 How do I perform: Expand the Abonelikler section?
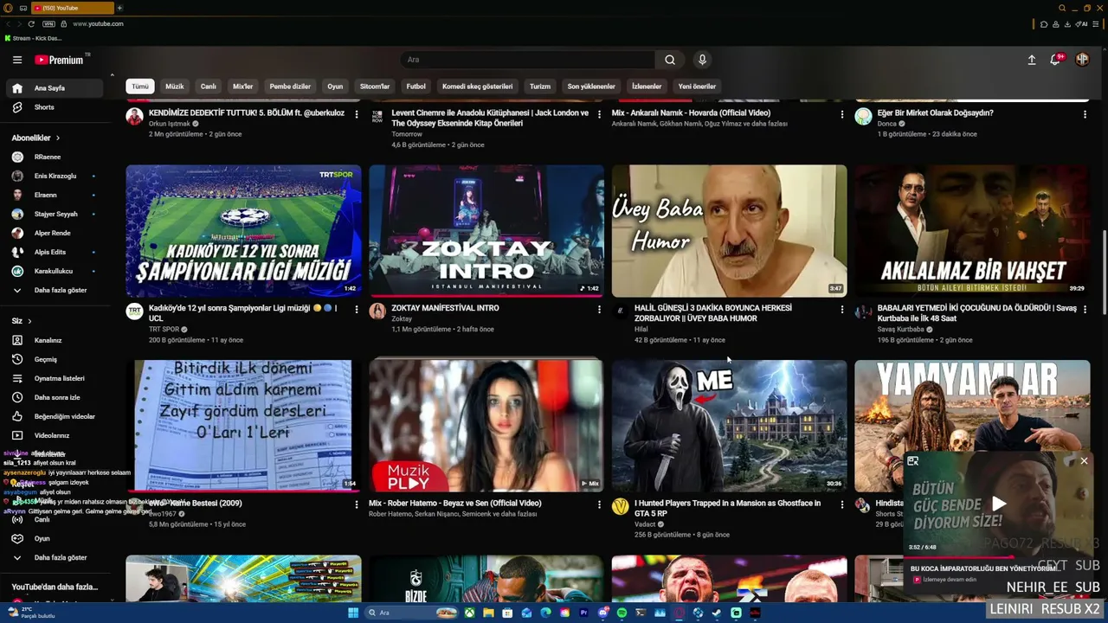pyautogui.click(x=35, y=138)
